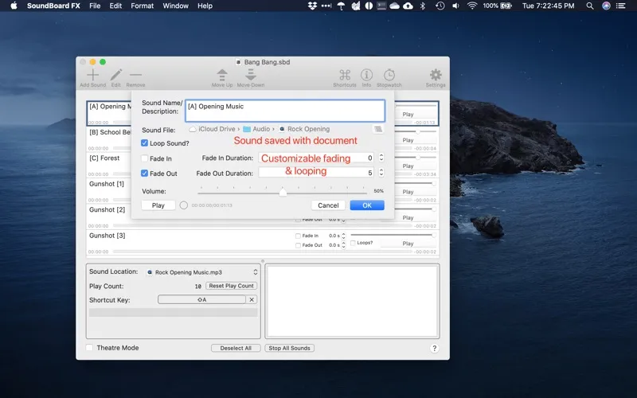Click the OK button
The height and width of the screenshot is (398, 637).
click(367, 205)
